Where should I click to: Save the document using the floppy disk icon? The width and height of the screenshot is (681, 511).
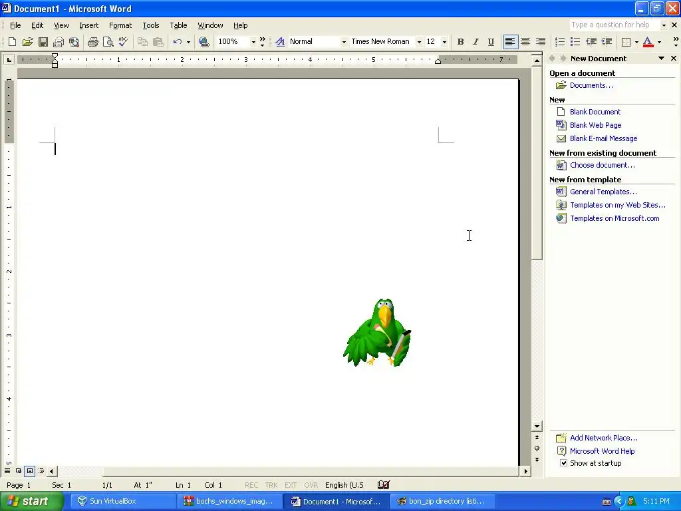click(x=43, y=42)
